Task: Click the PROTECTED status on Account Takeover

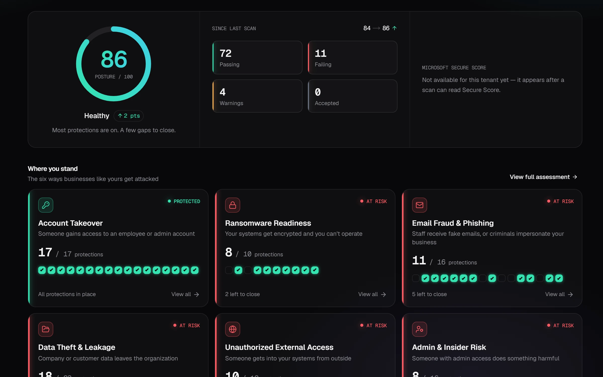Action: (184, 201)
